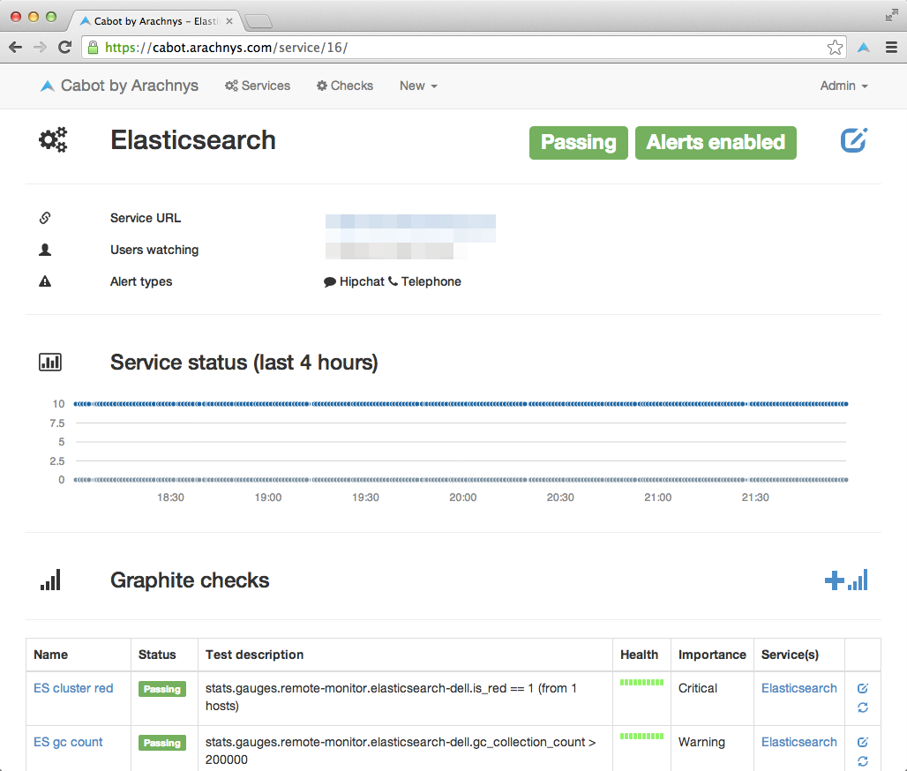Click the is_red test description text
This screenshot has height=771, width=907.
click(x=391, y=697)
